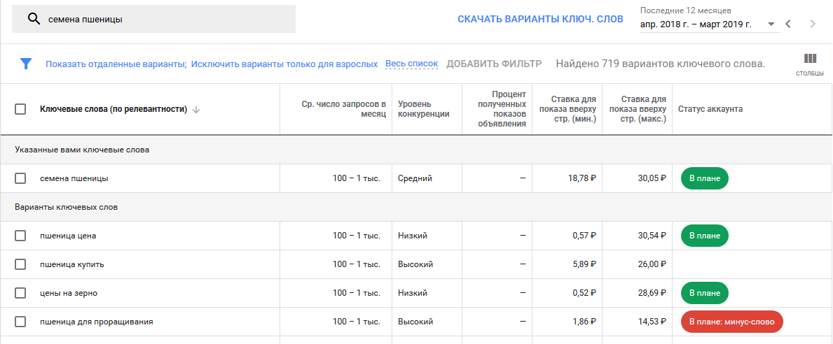
Task: Sort by "Уровень конкуренции" column header
Action: coord(424,109)
